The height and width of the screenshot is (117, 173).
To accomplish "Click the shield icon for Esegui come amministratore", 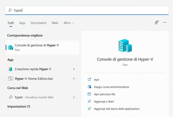I will coord(89,87).
